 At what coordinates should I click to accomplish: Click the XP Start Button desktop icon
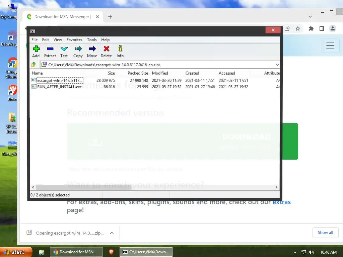point(12,122)
